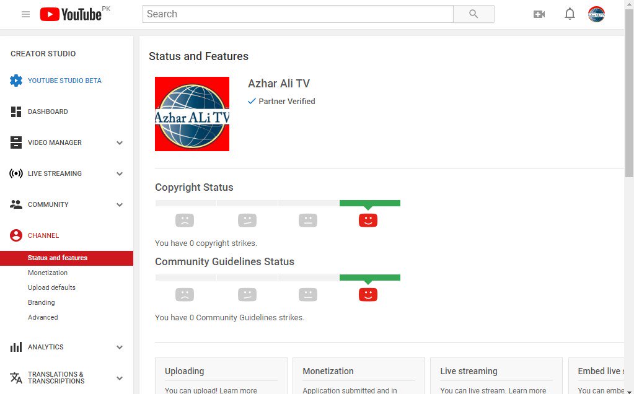Click the YouTube Studio Beta gear icon
The width and height of the screenshot is (634, 394).
[x=16, y=81]
